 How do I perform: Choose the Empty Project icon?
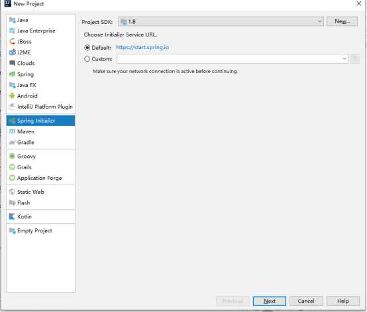[12, 230]
